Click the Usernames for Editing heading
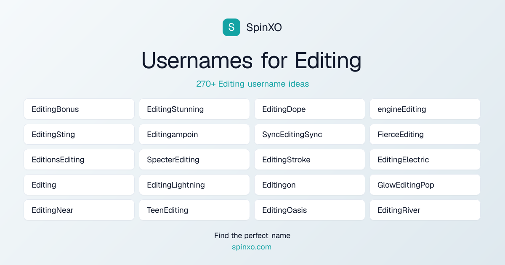Screen dimensions: 505x265 [x=252, y=60]
